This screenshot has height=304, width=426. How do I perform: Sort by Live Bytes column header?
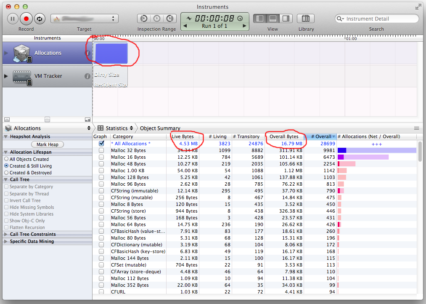coord(183,136)
